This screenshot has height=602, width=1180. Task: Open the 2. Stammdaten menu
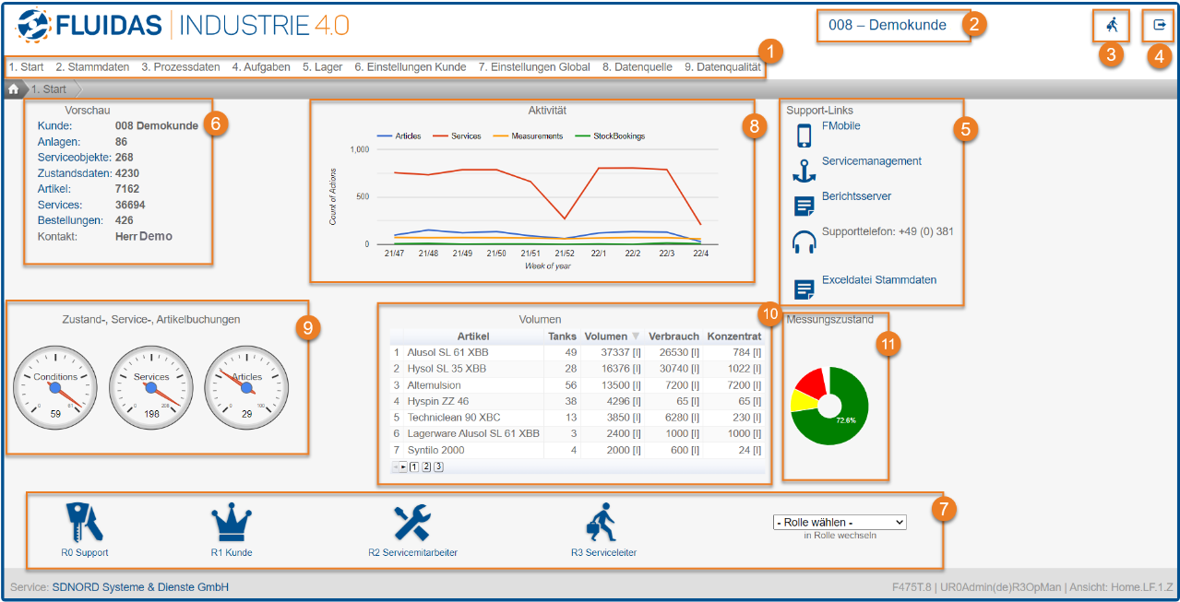(92, 67)
